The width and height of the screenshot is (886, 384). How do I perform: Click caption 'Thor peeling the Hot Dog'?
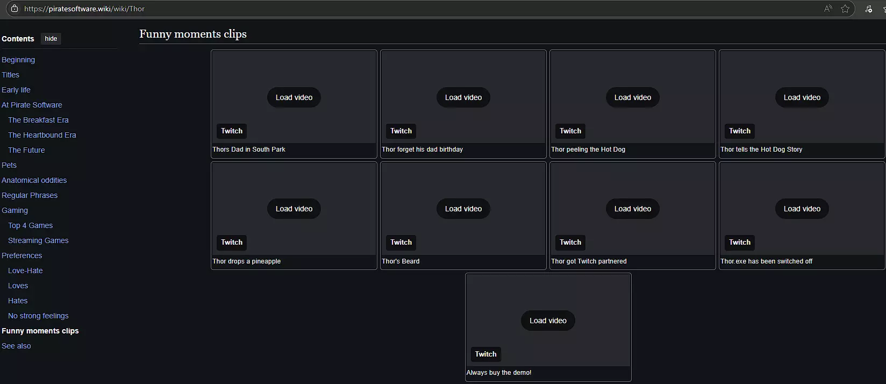click(588, 150)
